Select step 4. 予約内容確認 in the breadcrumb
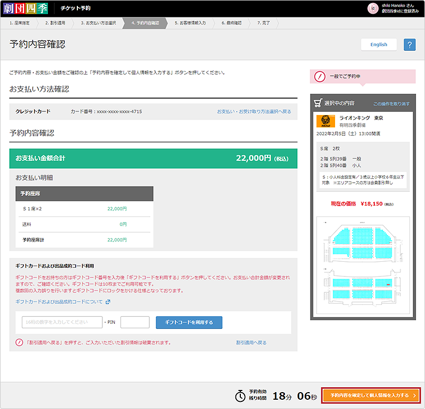The width and height of the screenshot is (425, 409). coord(145,23)
